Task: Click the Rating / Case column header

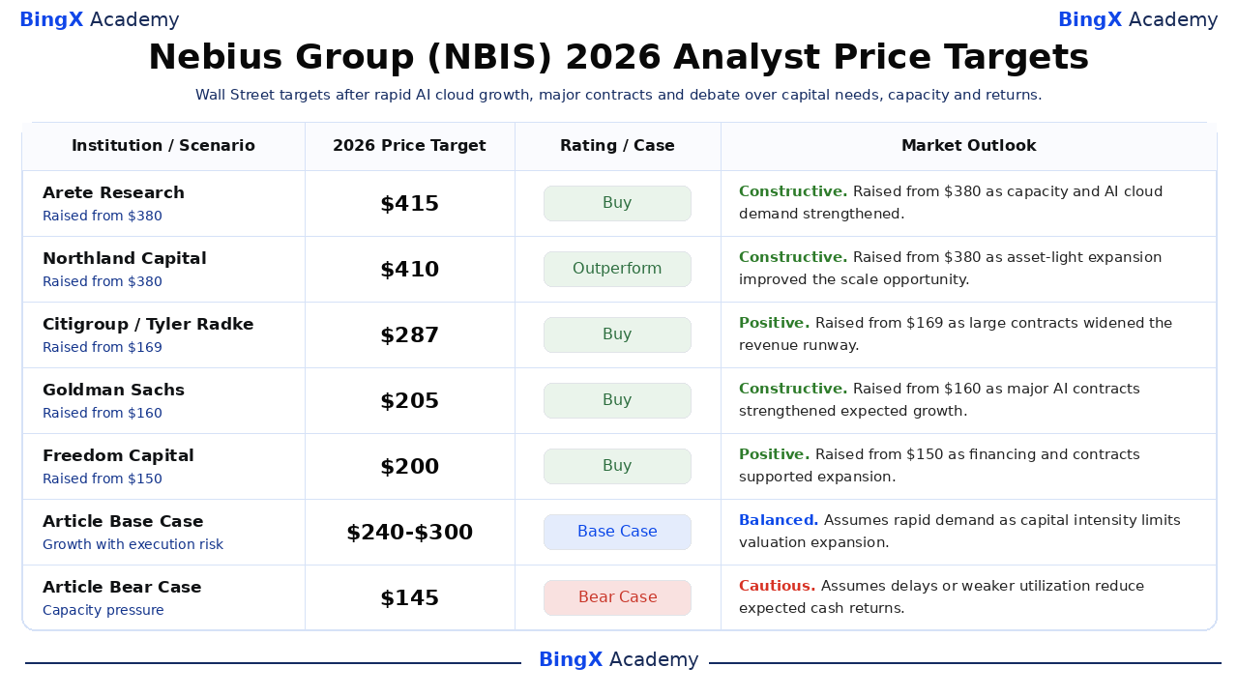Action: click(x=617, y=146)
